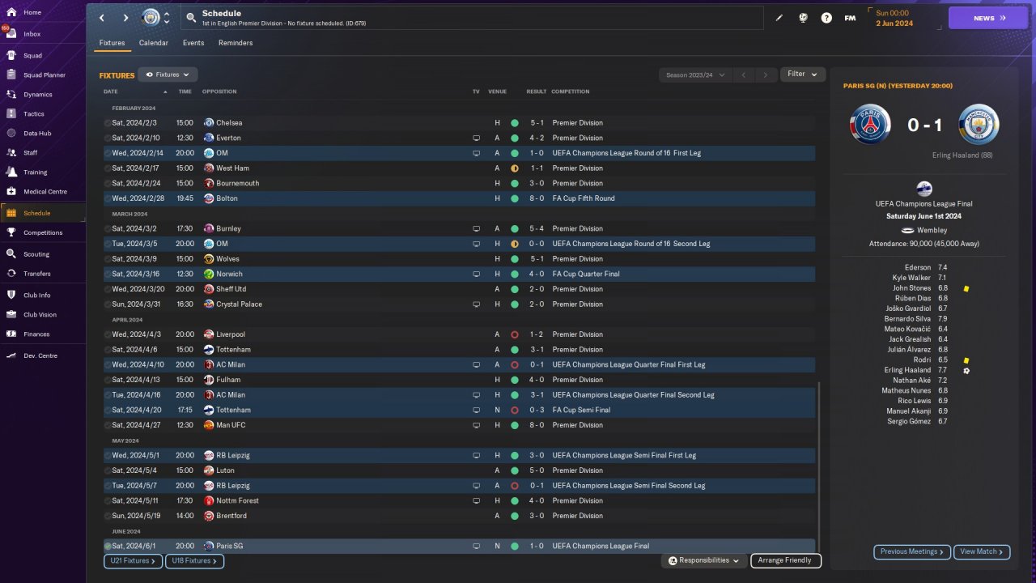Open the Squad Planner
The image size is (1036, 583).
pos(43,75)
